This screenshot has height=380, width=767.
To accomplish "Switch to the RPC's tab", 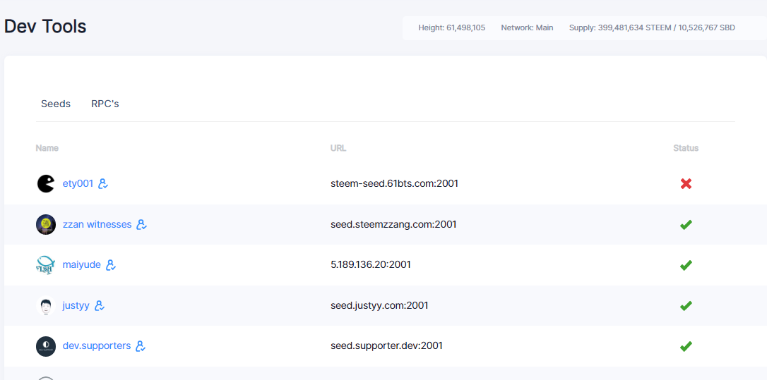I will pyautogui.click(x=105, y=104).
